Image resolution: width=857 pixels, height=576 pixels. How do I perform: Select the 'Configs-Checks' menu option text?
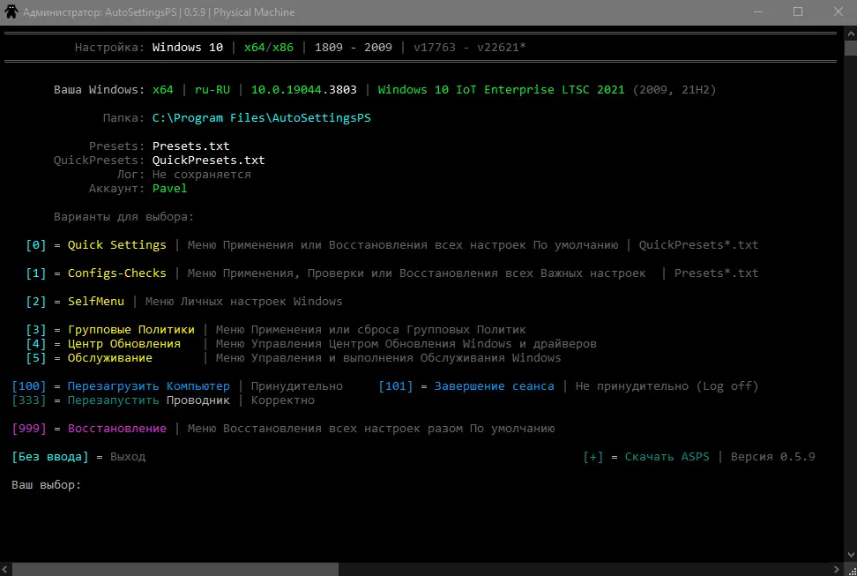tap(117, 273)
